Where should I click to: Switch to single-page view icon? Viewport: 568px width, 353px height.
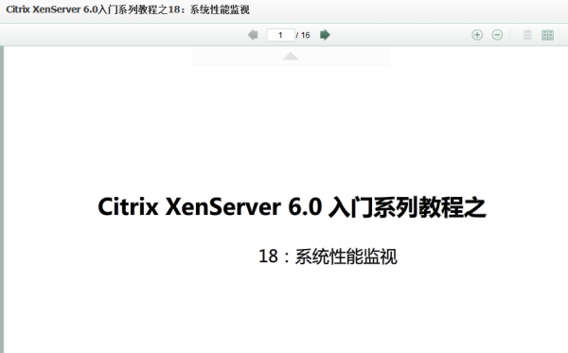coord(527,35)
